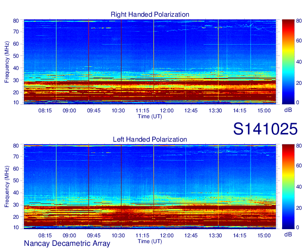Click the 09:45 tick on top time axis
Image resolution: width=307 pixels, height=249 pixels.
click(93, 111)
